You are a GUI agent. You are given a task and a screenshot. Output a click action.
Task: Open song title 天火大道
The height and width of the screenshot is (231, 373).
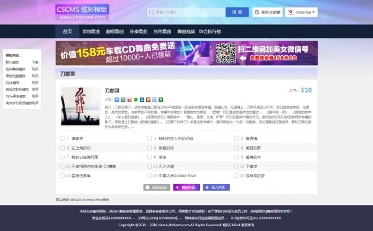click(166, 166)
